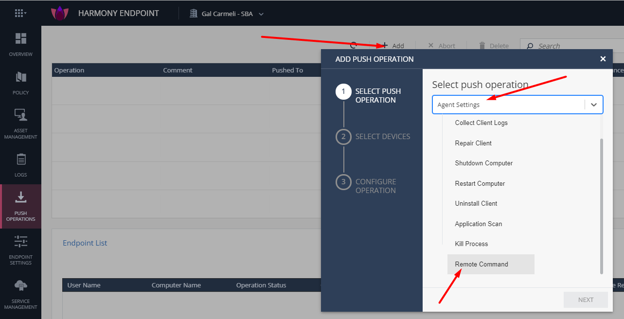Select the Remote Command operation

pyautogui.click(x=491, y=264)
